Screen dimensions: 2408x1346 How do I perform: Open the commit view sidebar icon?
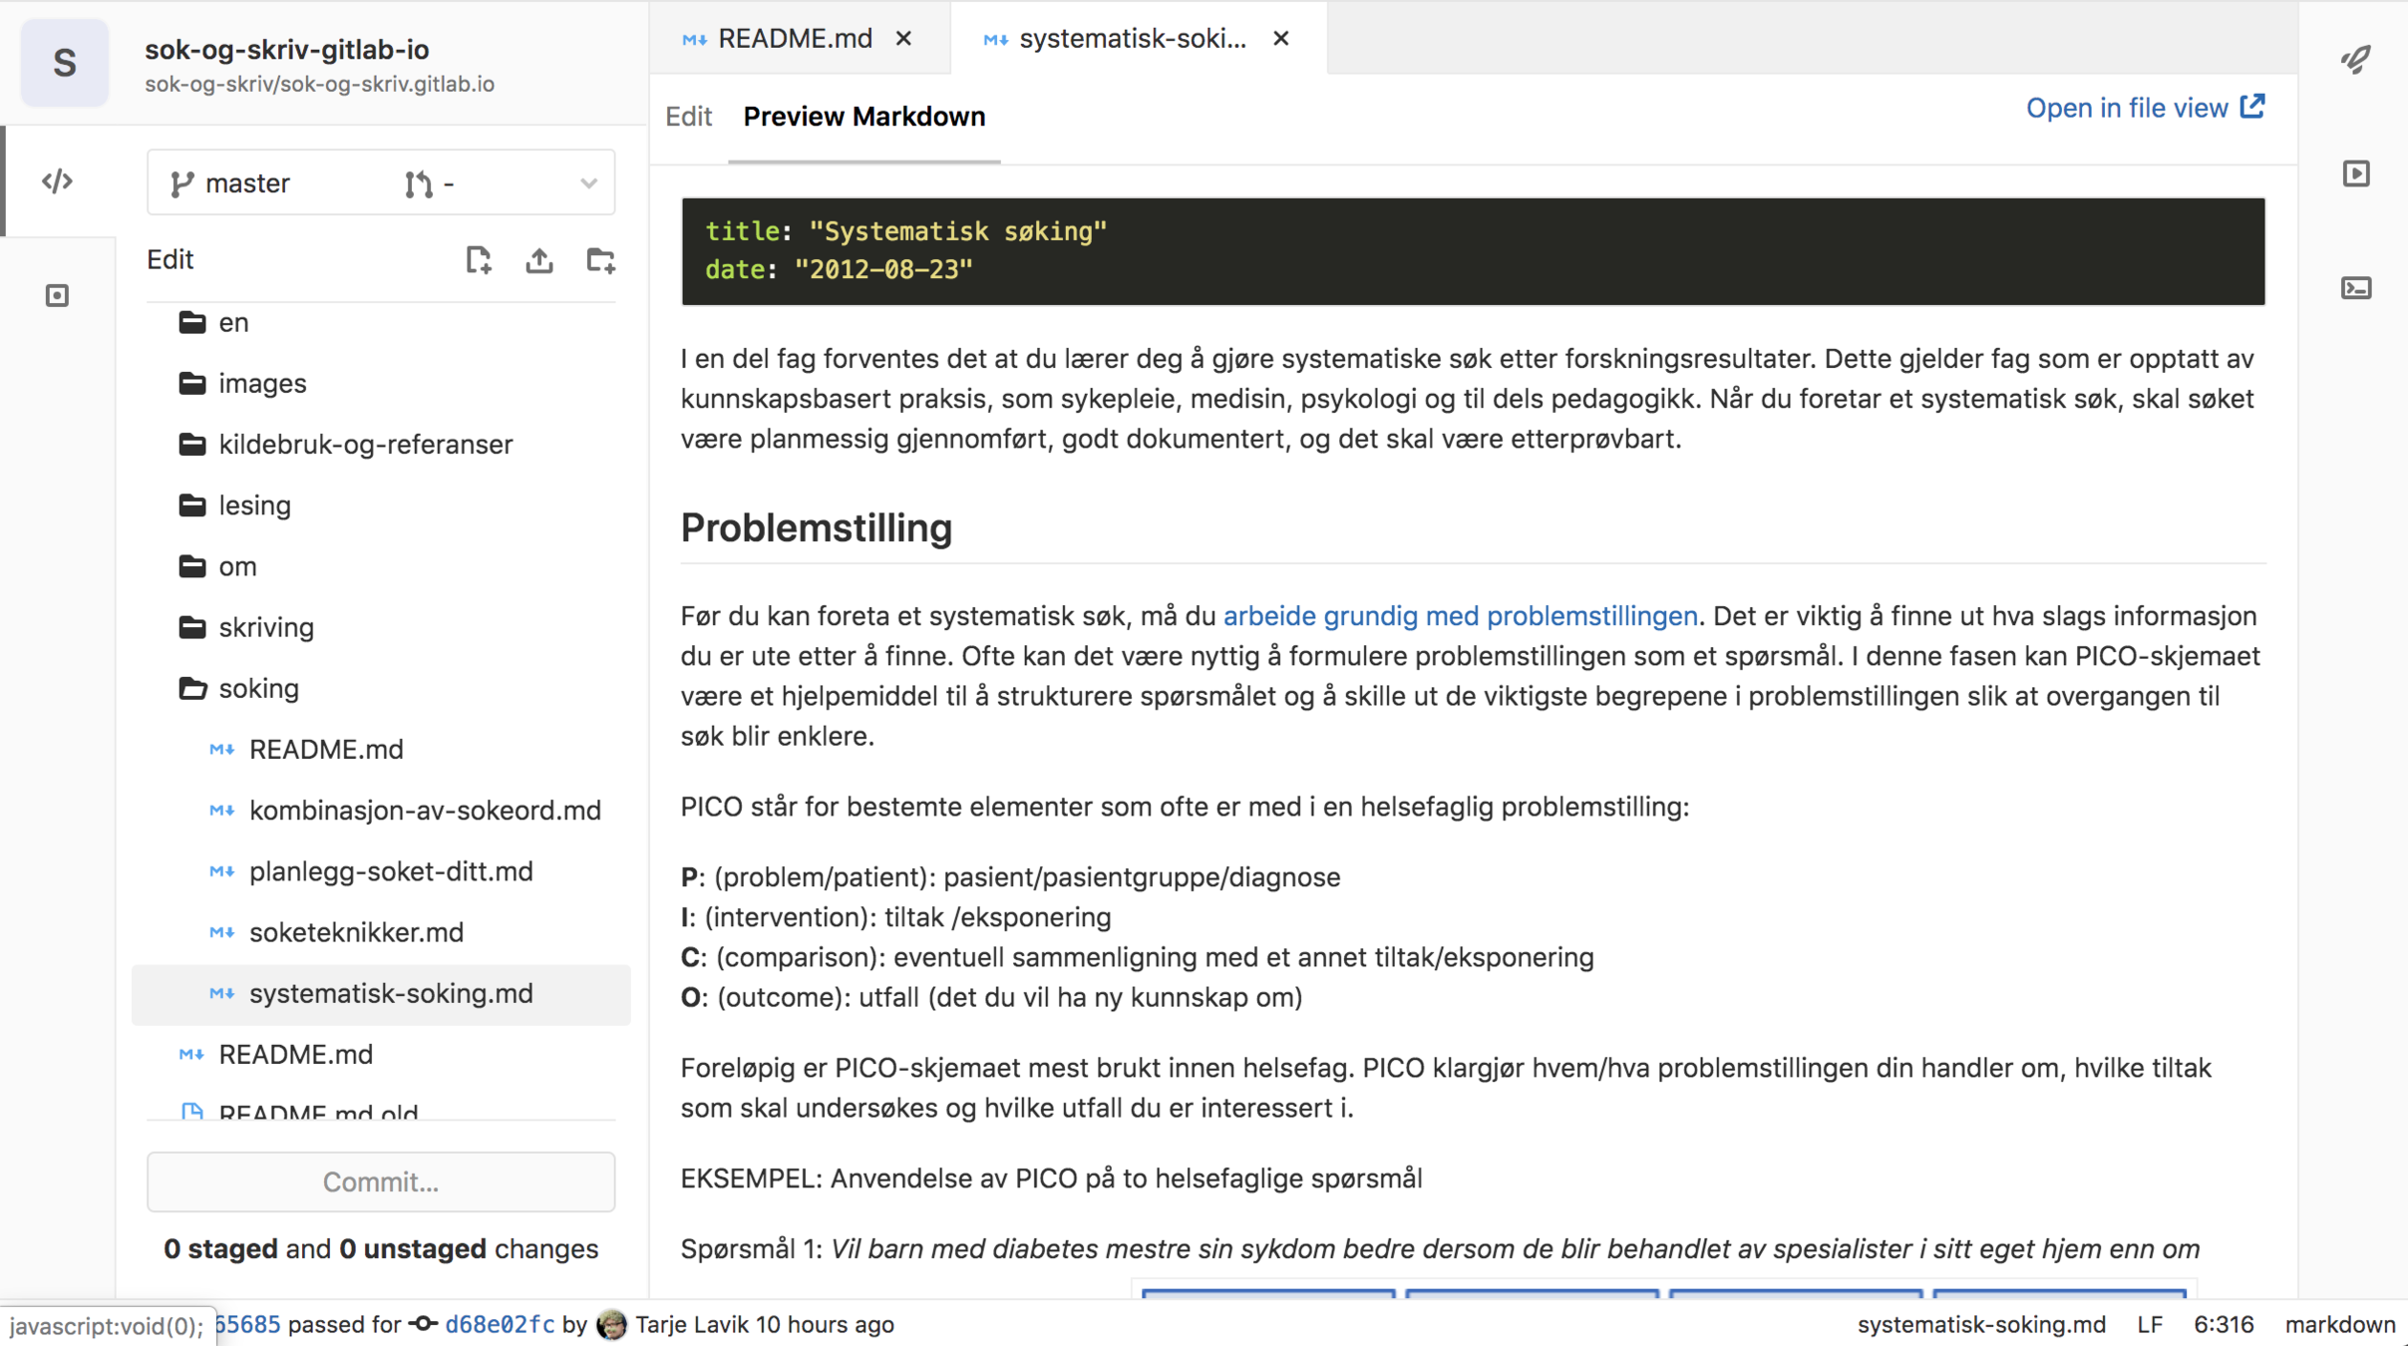click(x=58, y=295)
